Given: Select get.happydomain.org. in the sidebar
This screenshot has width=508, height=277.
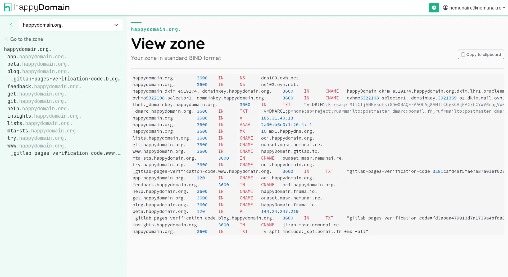Looking at the screenshot, I should 37,94.
